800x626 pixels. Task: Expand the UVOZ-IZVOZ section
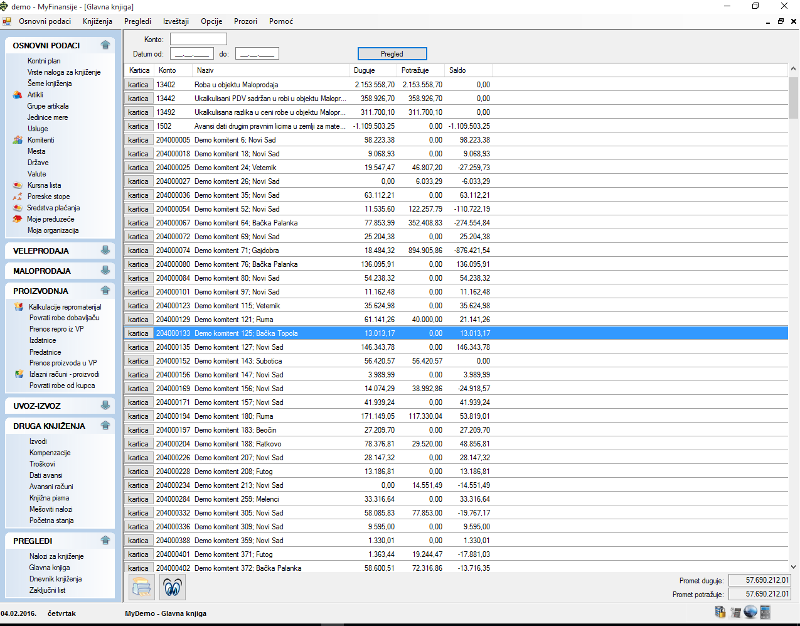coord(105,406)
